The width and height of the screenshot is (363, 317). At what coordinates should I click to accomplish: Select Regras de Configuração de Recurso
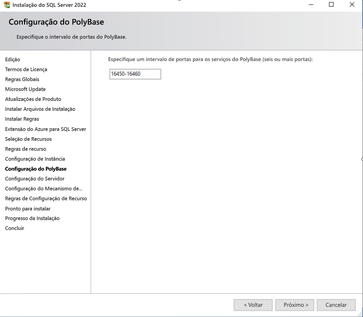tap(46, 198)
